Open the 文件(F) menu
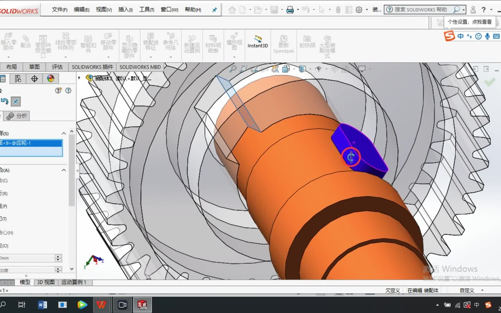Screen dimensions: 501x313 pyautogui.click(x=59, y=10)
